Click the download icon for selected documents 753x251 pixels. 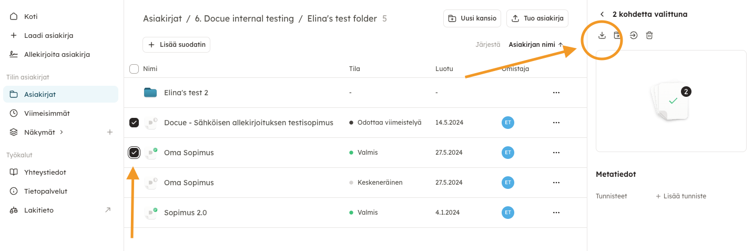602,35
